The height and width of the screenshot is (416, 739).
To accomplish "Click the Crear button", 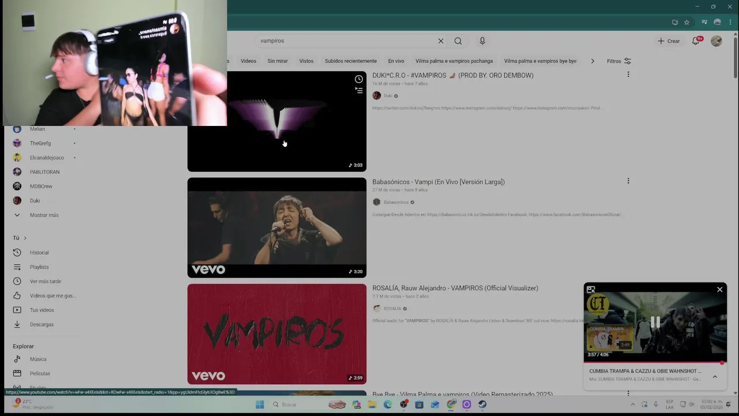I will (x=669, y=41).
